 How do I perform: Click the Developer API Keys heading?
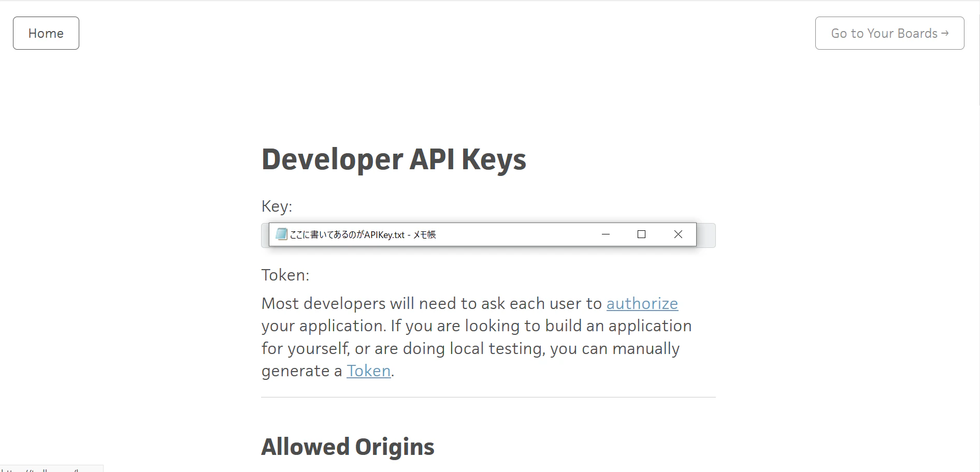point(394,159)
